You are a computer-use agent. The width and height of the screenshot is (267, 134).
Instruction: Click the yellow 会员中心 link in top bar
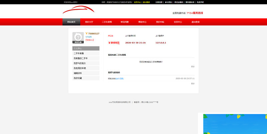coord(137,2)
